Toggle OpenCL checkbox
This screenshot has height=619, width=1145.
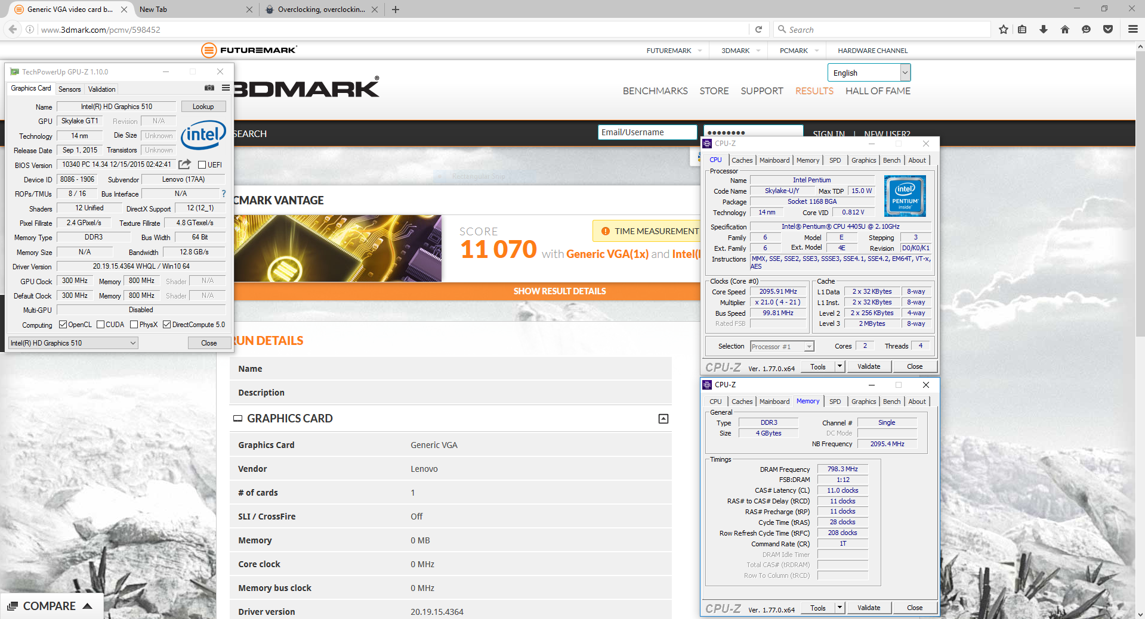pyautogui.click(x=63, y=325)
